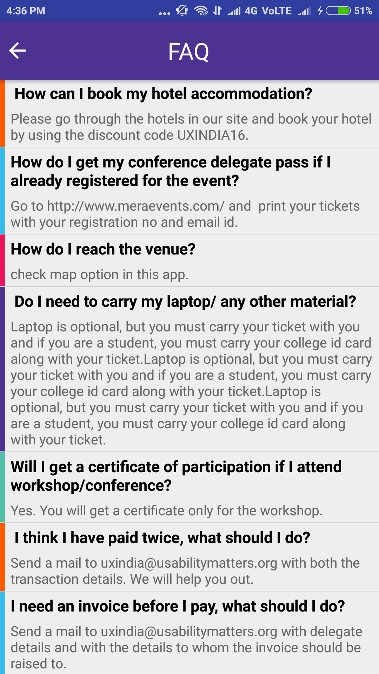The height and width of the screenshot is (674, 379).
Task: Select the 'I have paid twice' question
Action: tap(162, 538)
